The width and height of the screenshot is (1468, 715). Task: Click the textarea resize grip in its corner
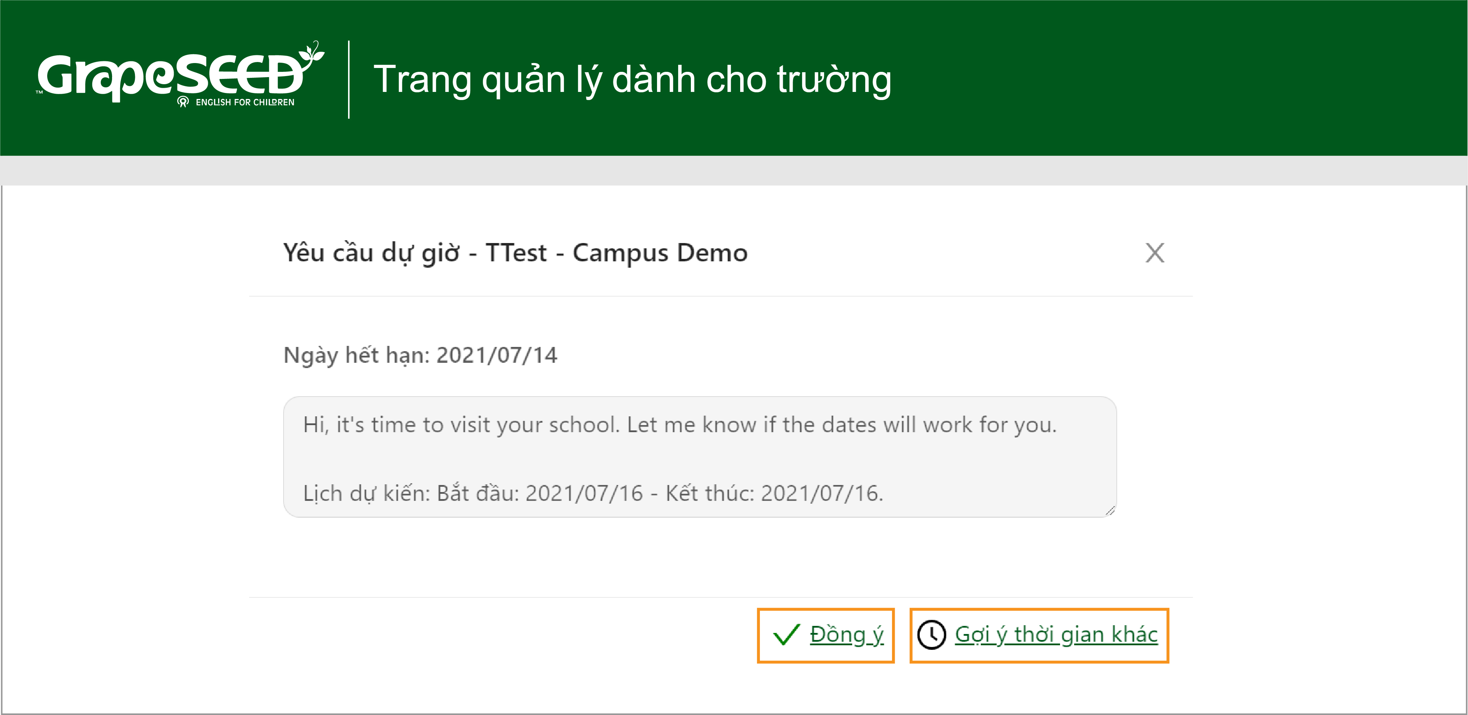click(x=1110, y=510)
